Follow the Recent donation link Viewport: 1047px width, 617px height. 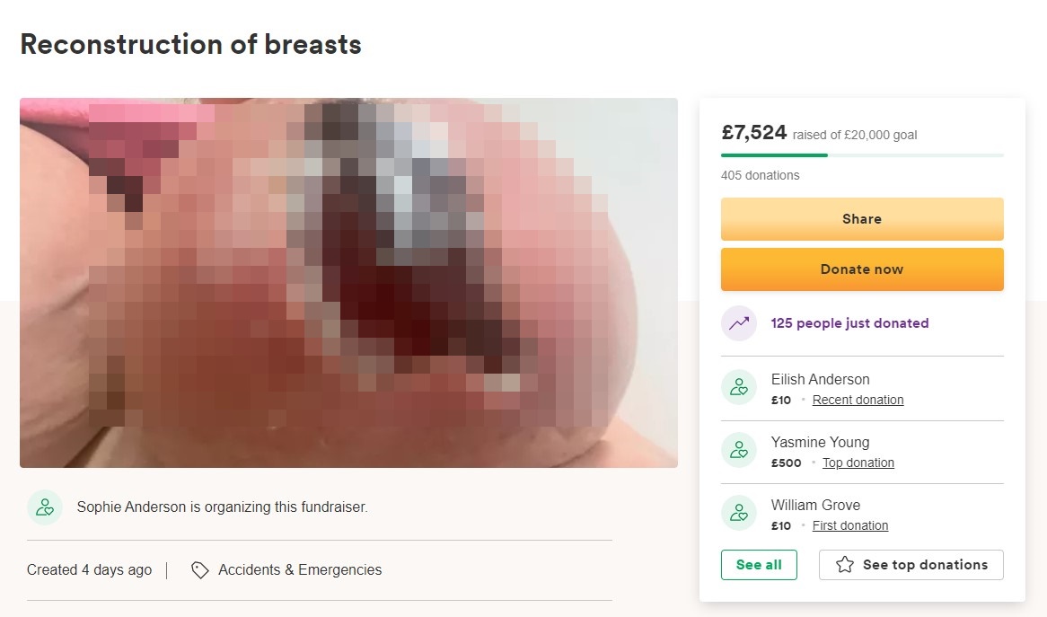pyautogui.click(x=858, y=401)
